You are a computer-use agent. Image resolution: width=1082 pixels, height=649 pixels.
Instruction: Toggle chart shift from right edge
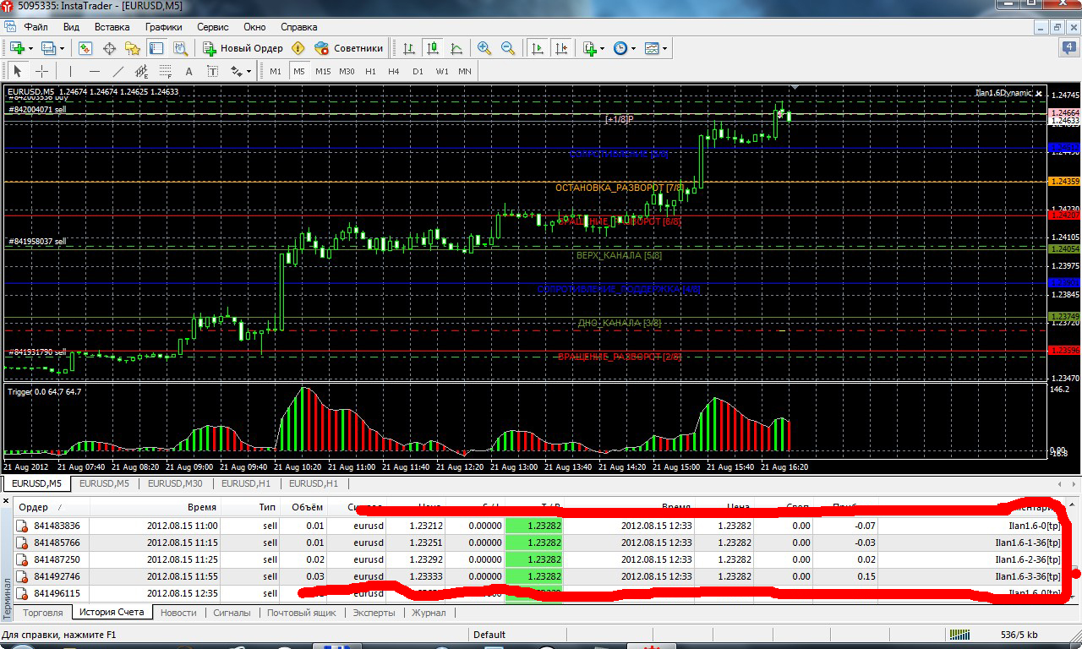560,48
